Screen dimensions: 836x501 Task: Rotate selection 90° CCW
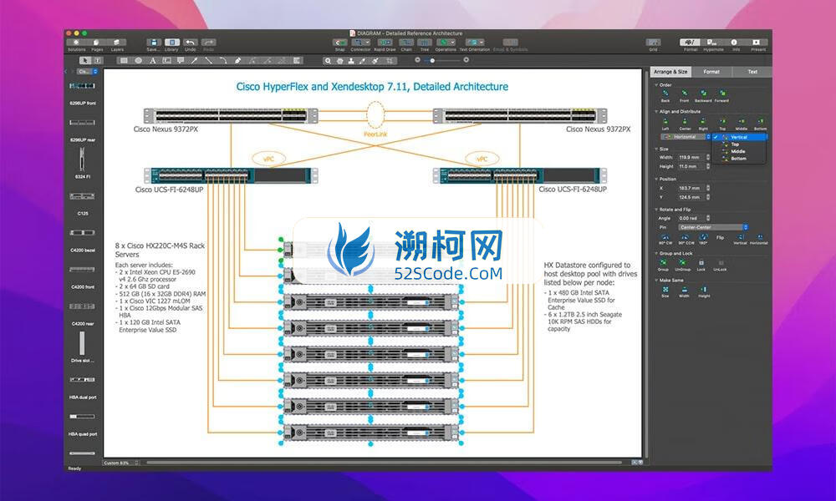tap(686, 237)
